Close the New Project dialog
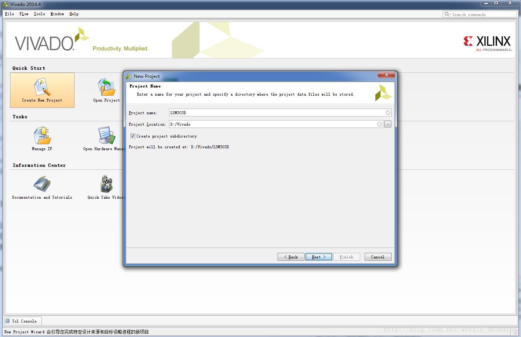 coord(386,75)
